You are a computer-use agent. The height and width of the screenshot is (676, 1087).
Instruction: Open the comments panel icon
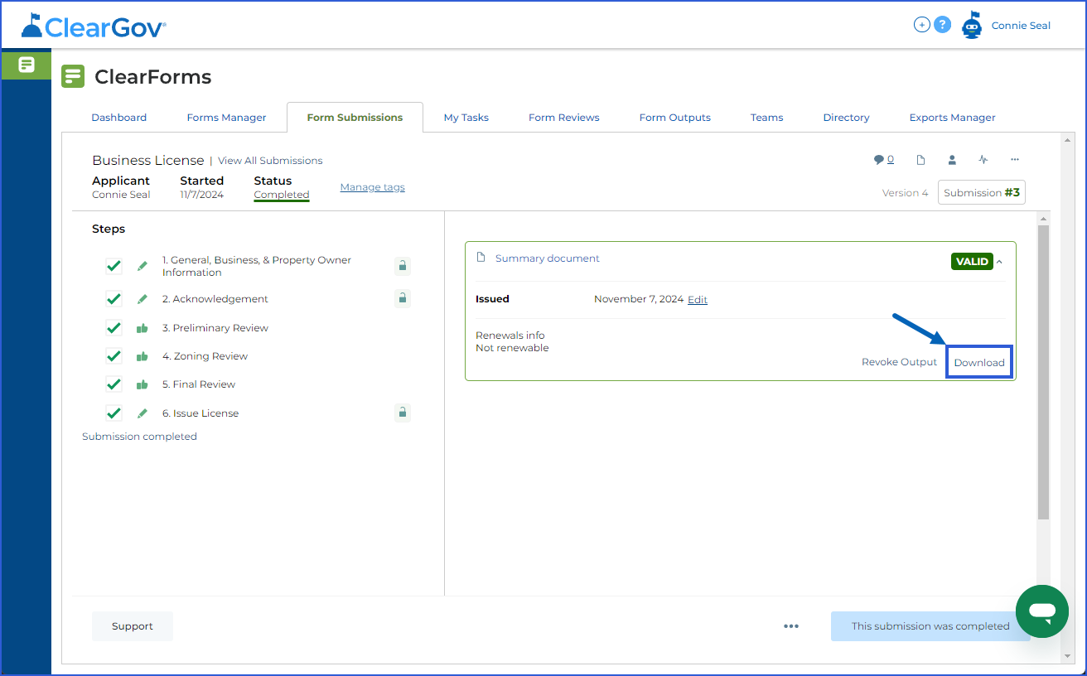(x=882, y=159)
